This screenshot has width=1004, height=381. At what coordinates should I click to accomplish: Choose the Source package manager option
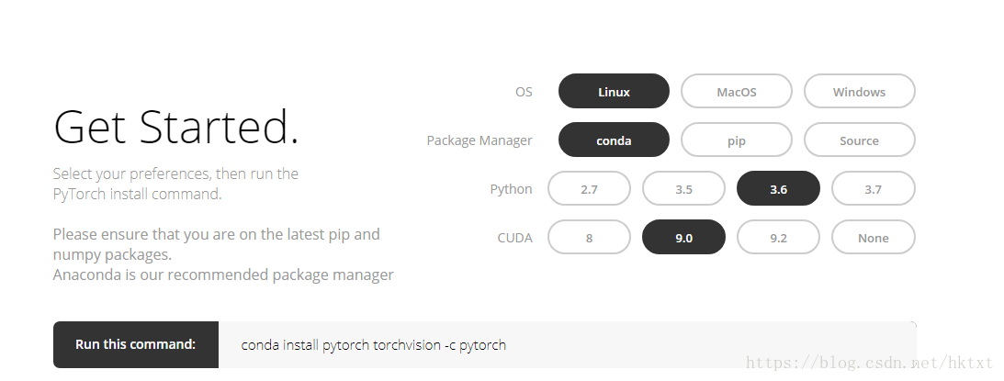[x=859, y=140]
